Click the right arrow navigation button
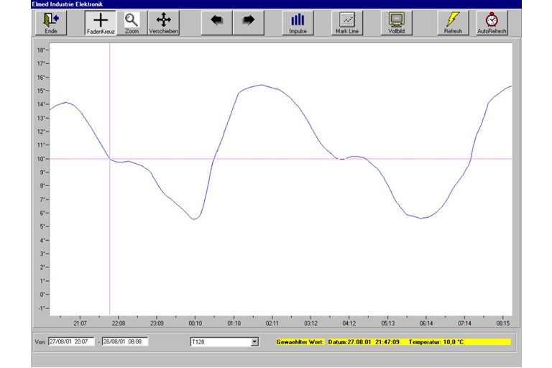 248,22
